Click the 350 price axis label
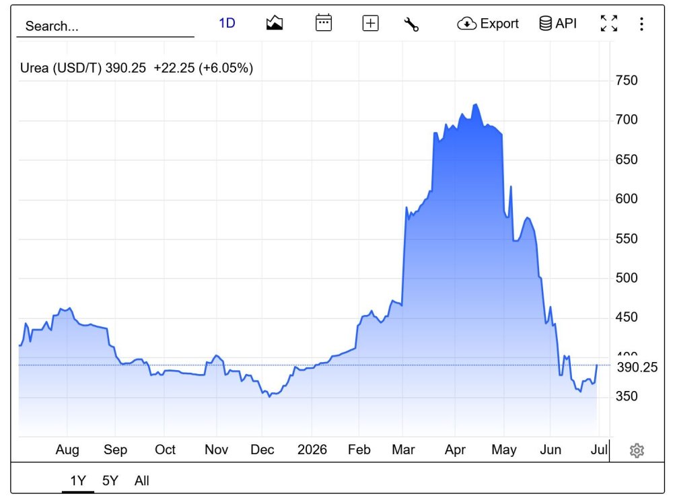The height and width of the screenshot is (500, 673). tap(626, 396)
